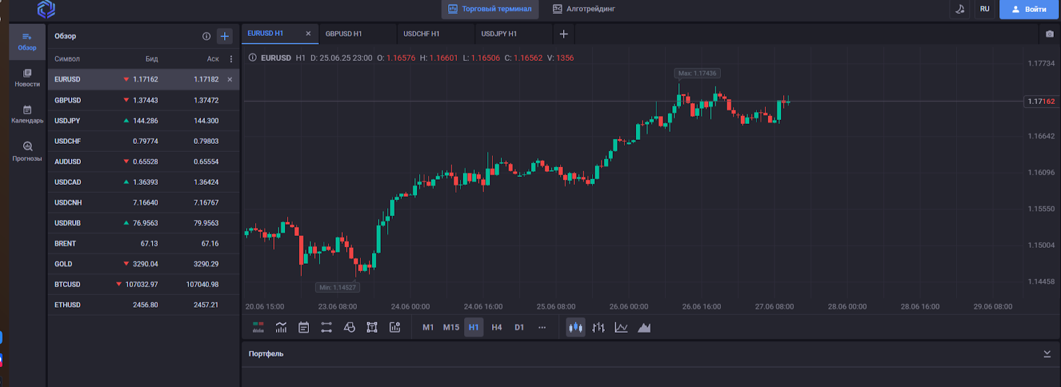The height and width of the screenshot is (387, 1061).
Task: Select the H1 timeframe
Action: click(473, 327)
